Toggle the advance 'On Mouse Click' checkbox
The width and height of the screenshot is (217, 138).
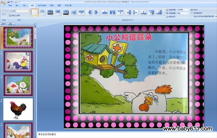tap(192, 13)
